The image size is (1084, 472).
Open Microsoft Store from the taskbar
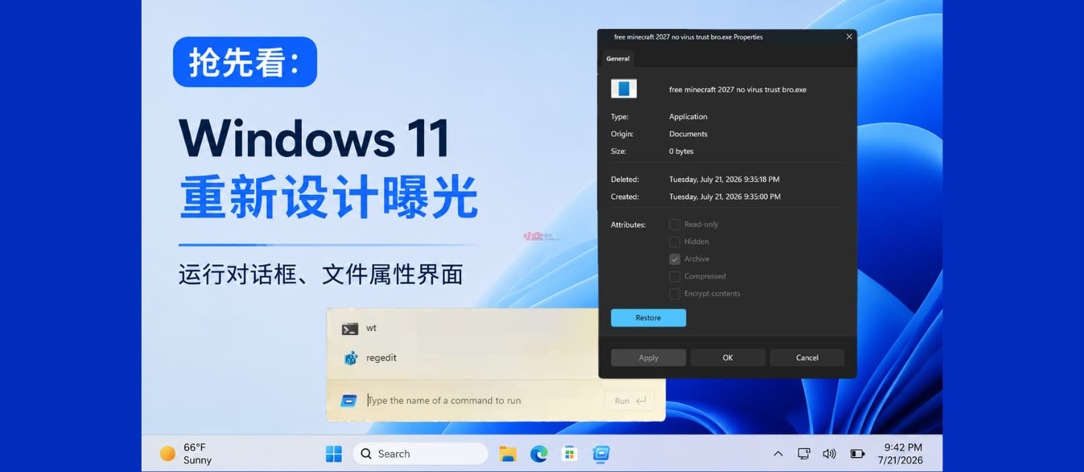point(570,454)
